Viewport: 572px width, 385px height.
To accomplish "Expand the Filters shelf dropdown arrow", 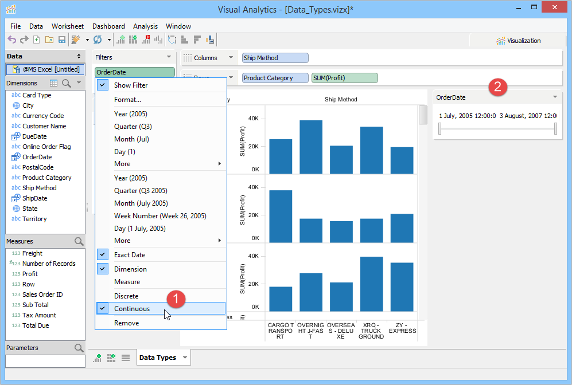I will click(169, 57).
